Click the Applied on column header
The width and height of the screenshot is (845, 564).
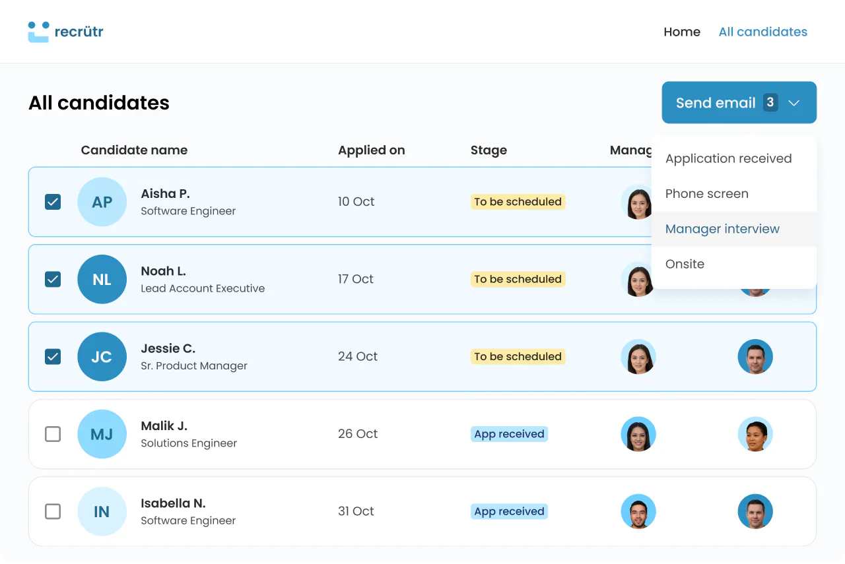(372, 150)
